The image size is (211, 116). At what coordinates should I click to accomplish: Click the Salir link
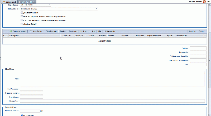point(208,2)
